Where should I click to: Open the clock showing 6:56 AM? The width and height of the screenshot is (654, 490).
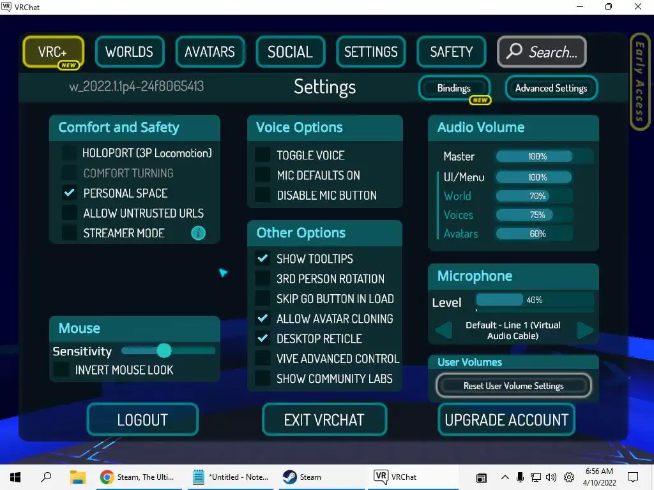599,477
